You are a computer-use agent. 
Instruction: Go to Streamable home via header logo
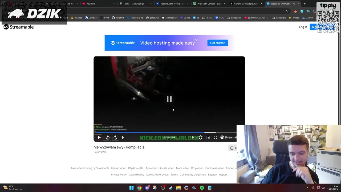(19, 27)
